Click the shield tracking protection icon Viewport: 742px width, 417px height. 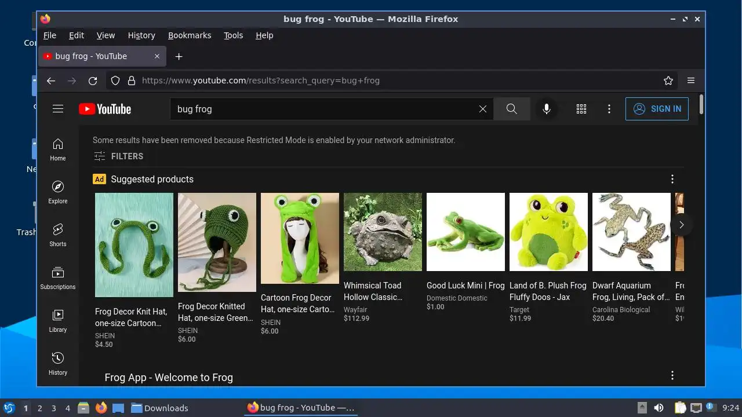(115, 81)
